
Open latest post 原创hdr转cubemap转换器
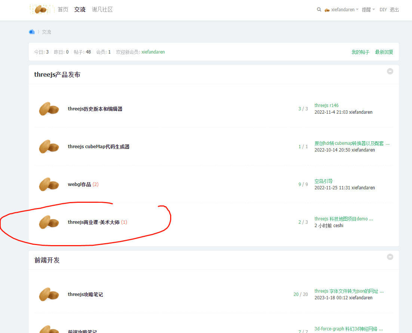352,143
